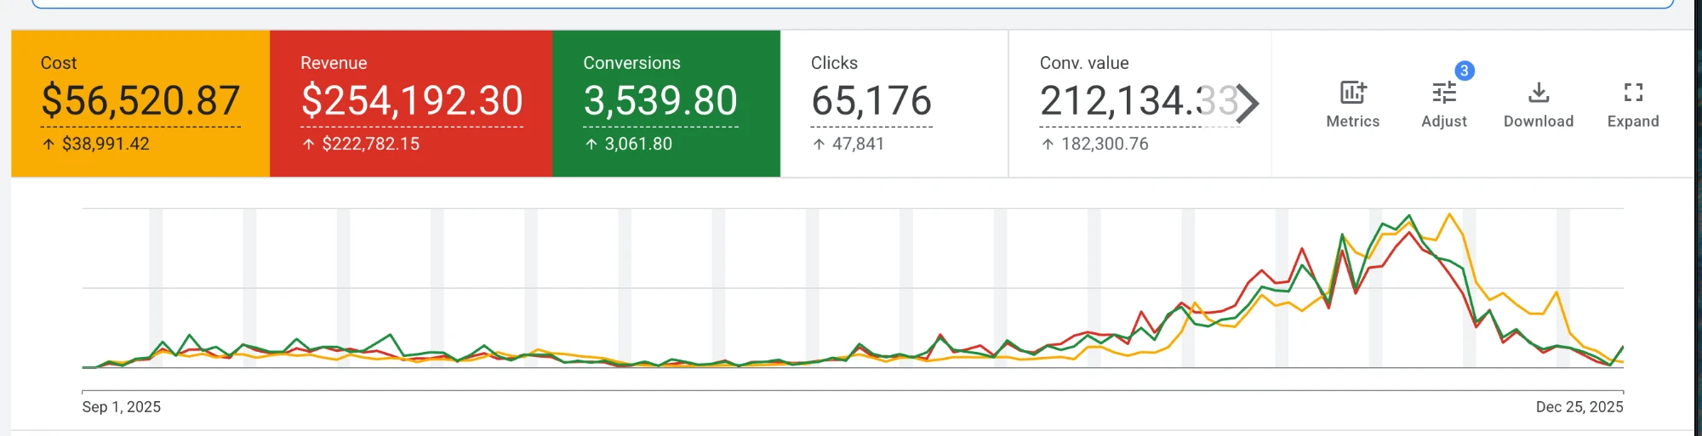1702x436 pixels.
Task: Click the Conversions change 3,061.80
Action: point(638,144)
